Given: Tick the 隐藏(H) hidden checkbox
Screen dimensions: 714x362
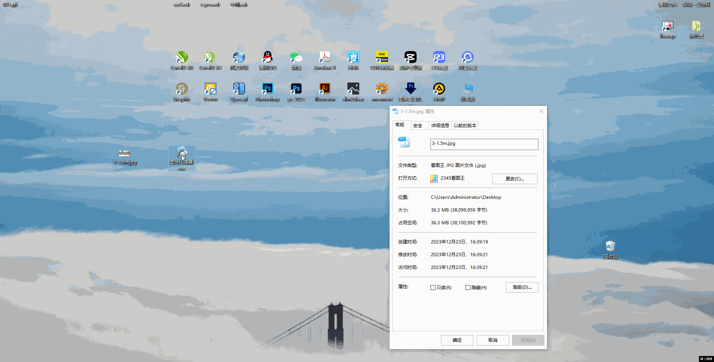Looking at the screenshot, I should pyautogui.click(x=468, y=288).
